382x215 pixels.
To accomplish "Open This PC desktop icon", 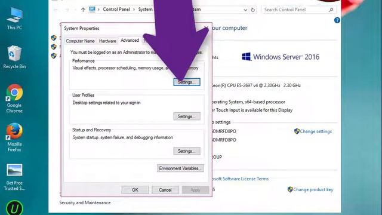I will click(14, 19).
